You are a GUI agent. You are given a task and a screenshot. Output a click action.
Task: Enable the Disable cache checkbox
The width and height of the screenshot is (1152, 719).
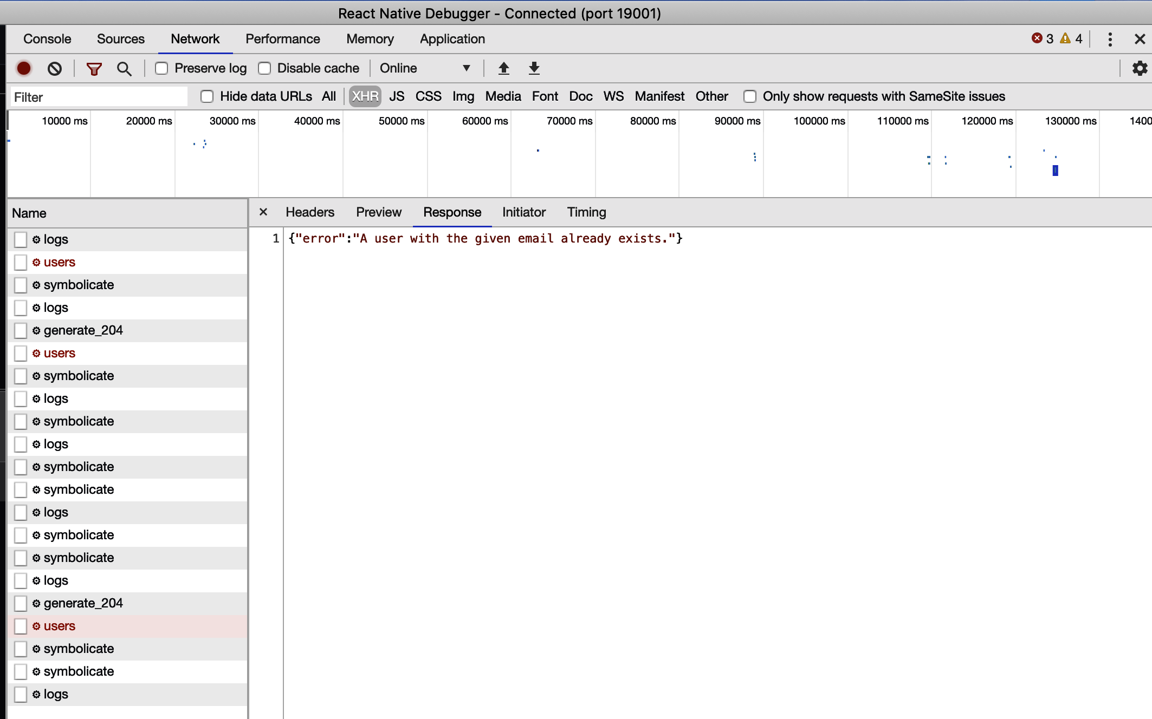point(264,68)
